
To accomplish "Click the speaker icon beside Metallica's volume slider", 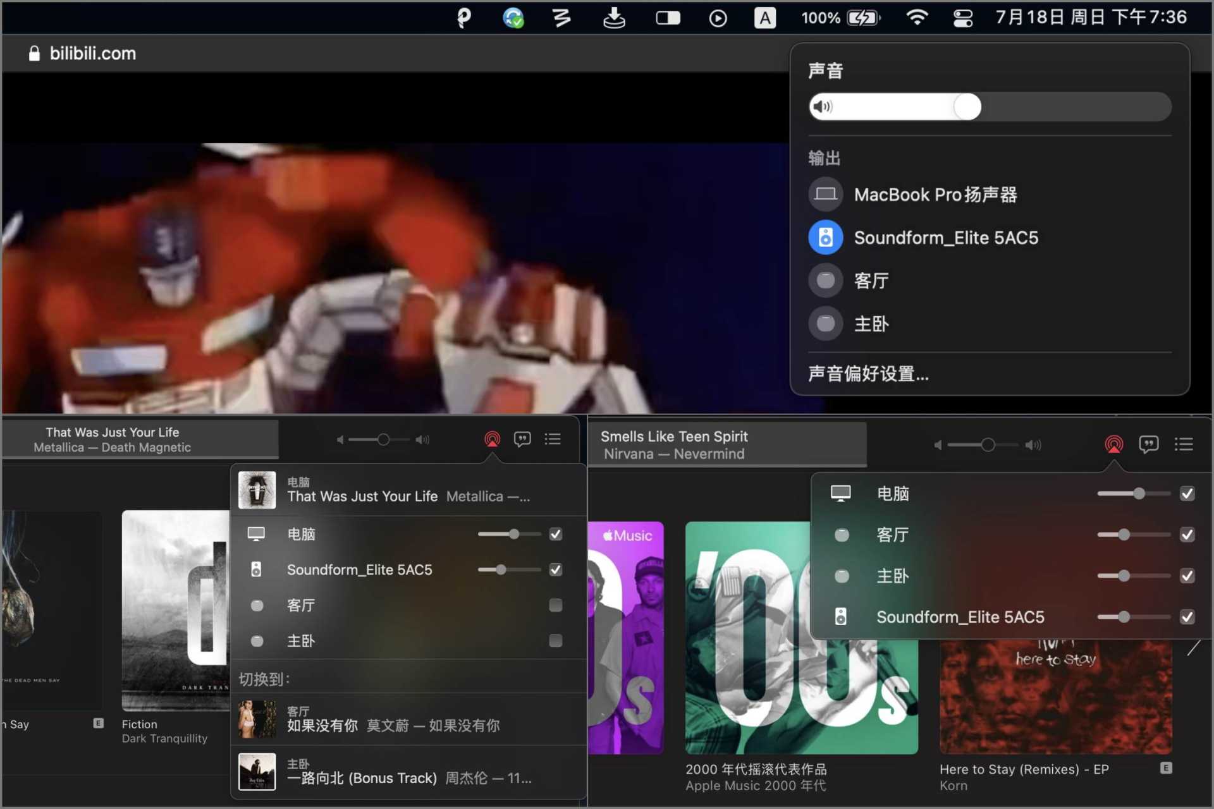I will click(422, 439).
